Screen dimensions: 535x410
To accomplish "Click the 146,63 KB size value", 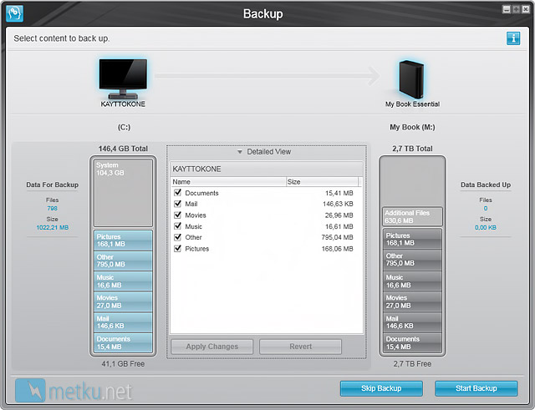I will (338, 204).
